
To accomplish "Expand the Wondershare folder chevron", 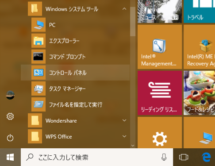I will pyautogui.click(x=124, y=120).
